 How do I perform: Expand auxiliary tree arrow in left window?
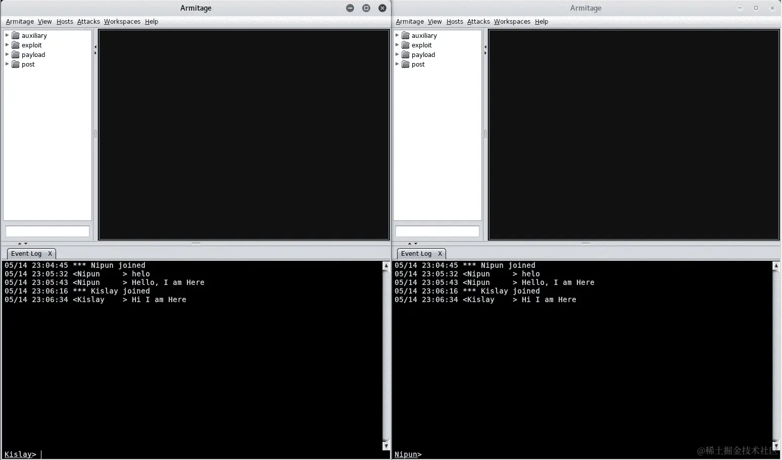[7, 35]
